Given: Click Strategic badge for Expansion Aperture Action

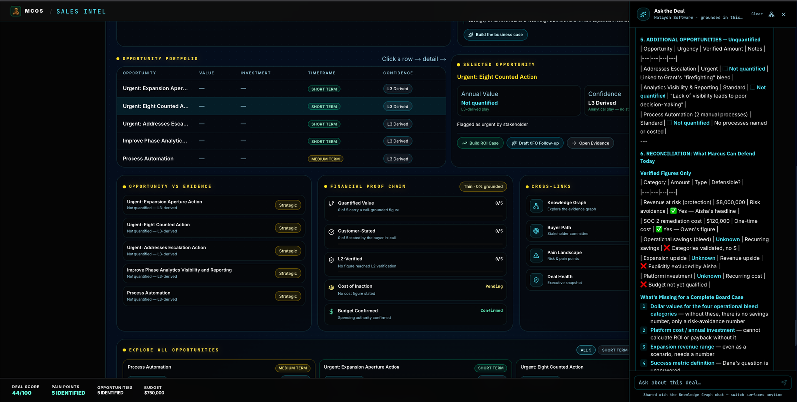Looking at the screenshot, I should [288, 205].
